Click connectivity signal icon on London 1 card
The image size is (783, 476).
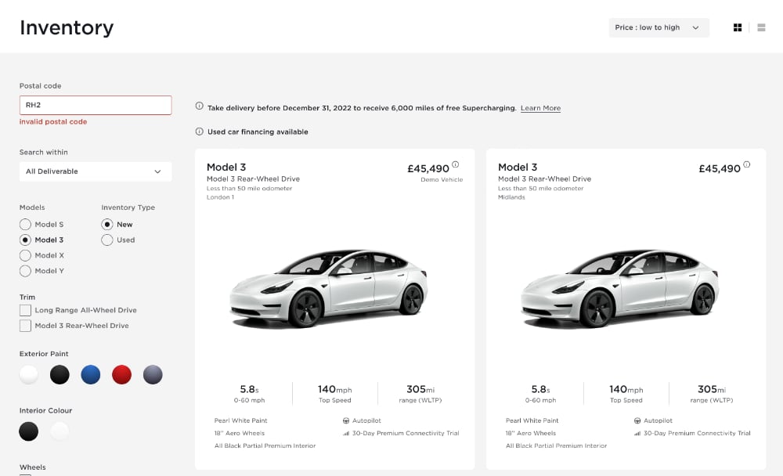click(x=346, y=433)
